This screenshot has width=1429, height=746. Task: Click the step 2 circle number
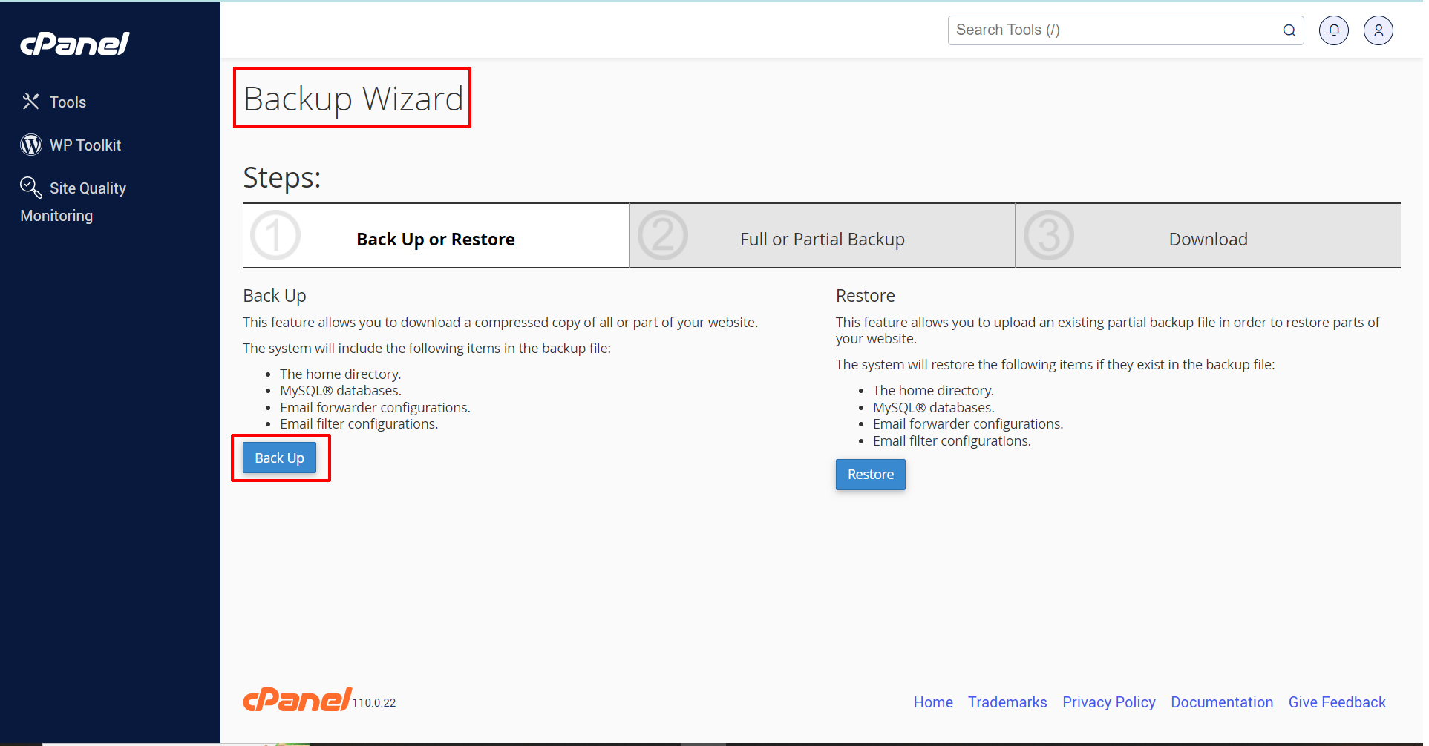(x=662, y=236)
